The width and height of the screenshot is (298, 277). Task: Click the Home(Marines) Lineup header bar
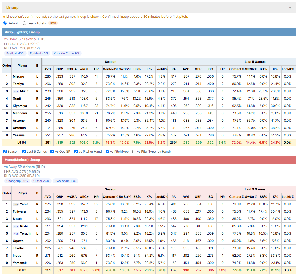coord(149,160)
